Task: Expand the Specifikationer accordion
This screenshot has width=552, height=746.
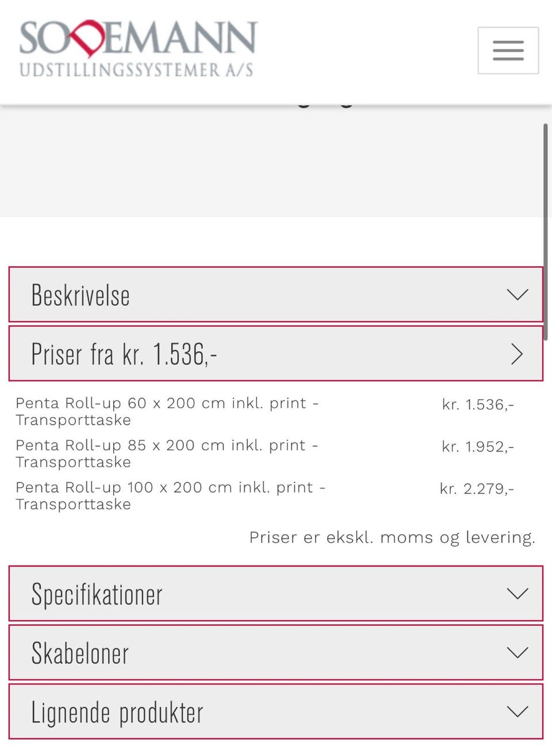Action: click(x=97, y=594)
